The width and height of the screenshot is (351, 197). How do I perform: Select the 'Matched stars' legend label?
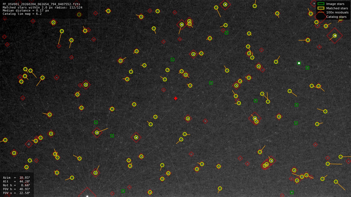click(x=337, y=8)
